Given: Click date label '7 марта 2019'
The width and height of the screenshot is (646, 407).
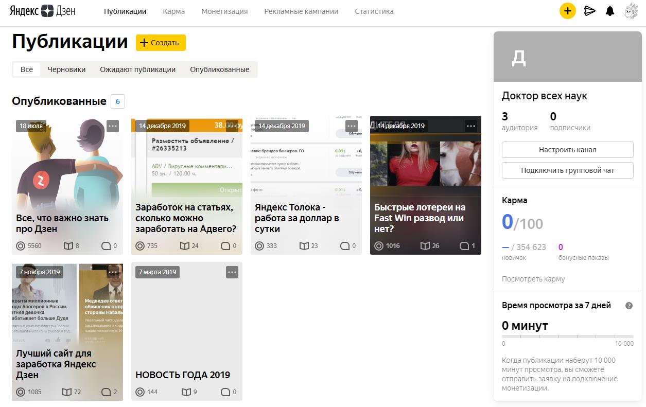Looking at the screenshot, I should (x=158, y=272).
